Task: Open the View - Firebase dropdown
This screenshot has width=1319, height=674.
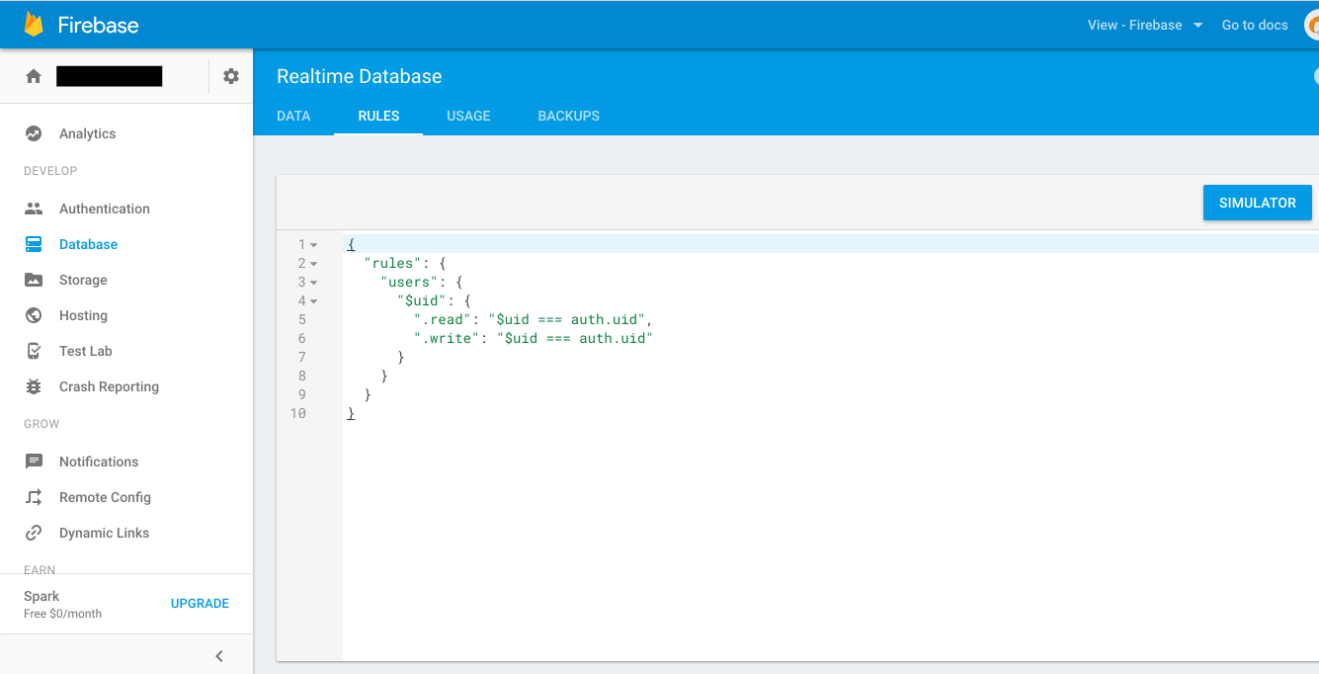Action: pyautogui.click(x=1145, y=25)
